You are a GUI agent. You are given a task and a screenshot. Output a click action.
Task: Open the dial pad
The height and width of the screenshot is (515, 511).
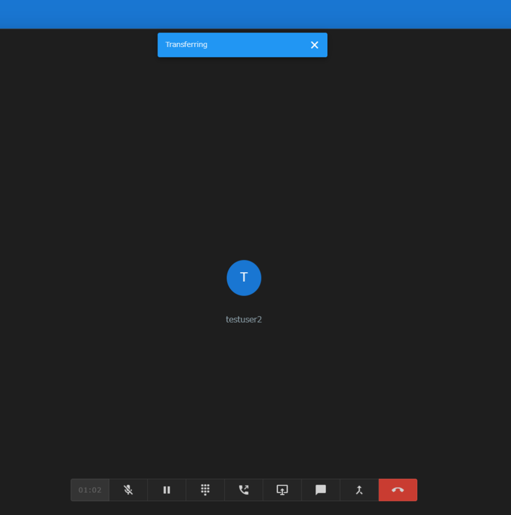tap(205, 490)
